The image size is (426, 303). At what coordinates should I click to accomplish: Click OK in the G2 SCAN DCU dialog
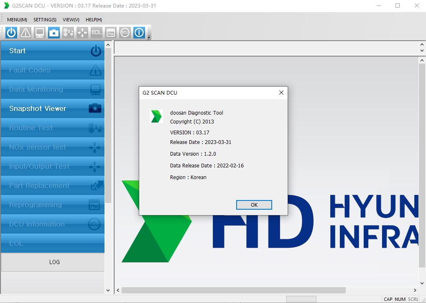(x=254, y=205)
